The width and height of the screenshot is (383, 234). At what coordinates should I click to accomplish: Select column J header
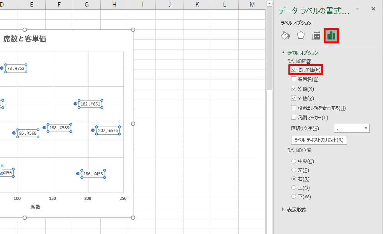tap(170, 4)
